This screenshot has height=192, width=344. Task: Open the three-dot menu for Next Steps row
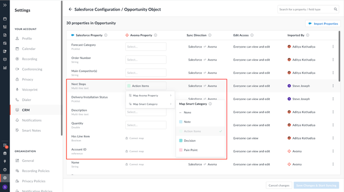333,86
